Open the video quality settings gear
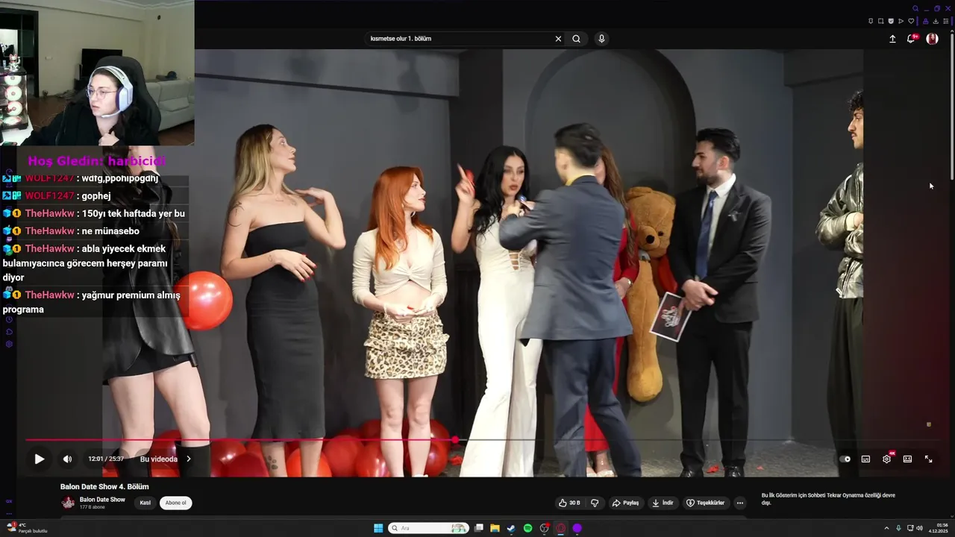 886,459
